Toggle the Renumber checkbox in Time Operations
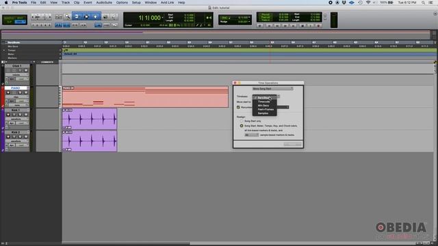Image resolution: width=438 pixels, height=246 pixels. (238, 107)
